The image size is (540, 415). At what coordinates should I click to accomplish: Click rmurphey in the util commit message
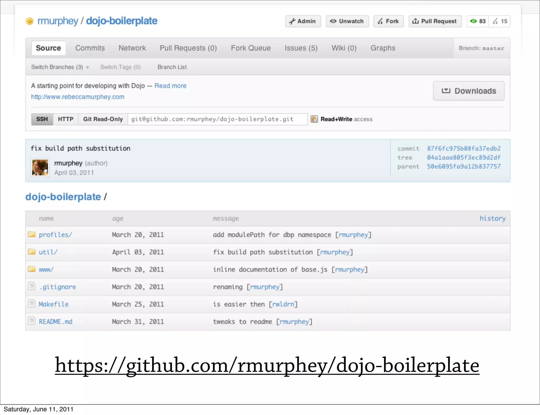(x=335, y=252)
